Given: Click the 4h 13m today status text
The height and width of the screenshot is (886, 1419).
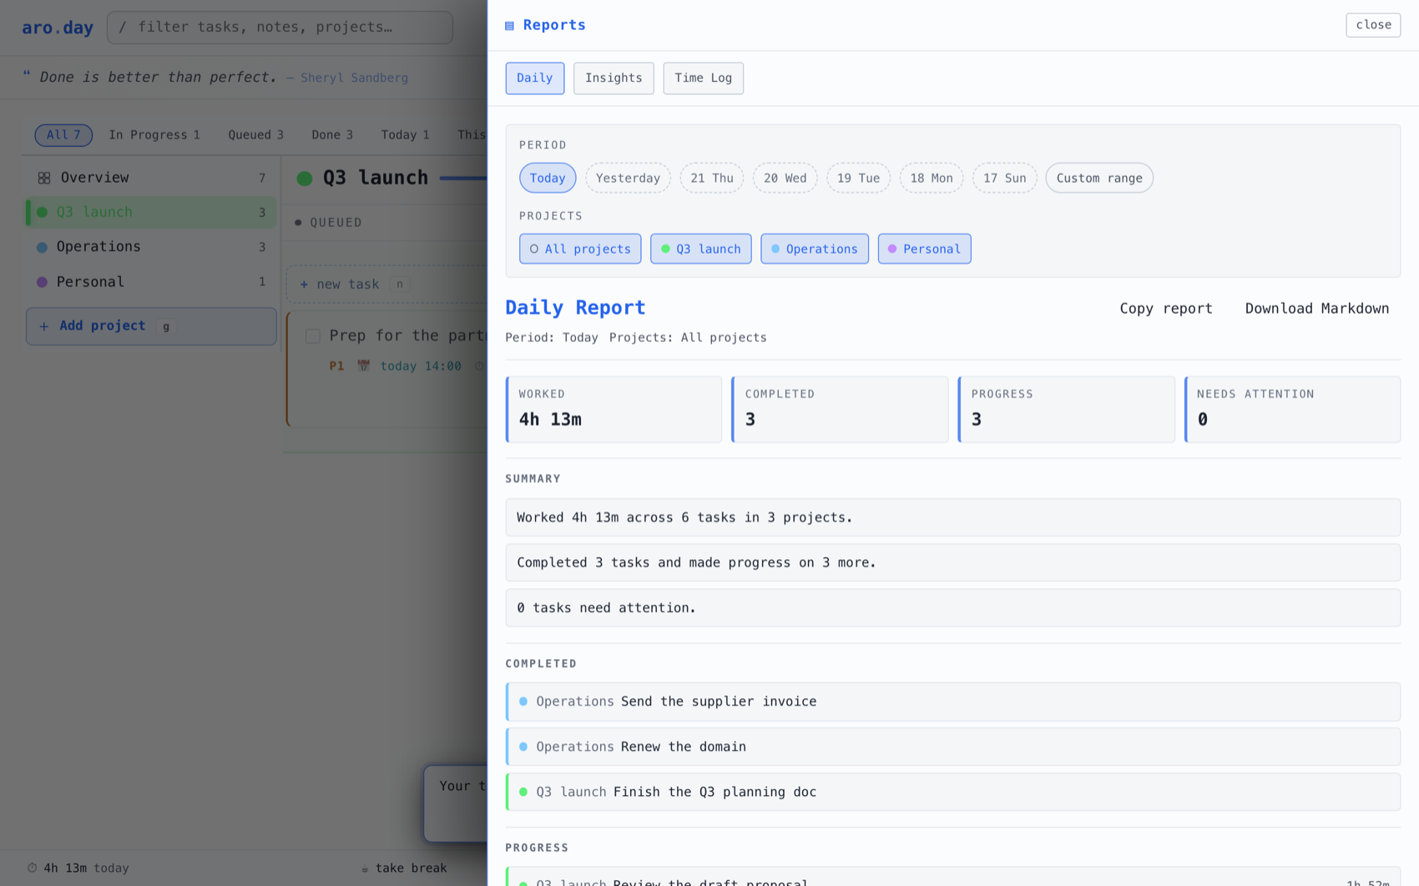Looking at the screenshot, I should tap(86, 868).
